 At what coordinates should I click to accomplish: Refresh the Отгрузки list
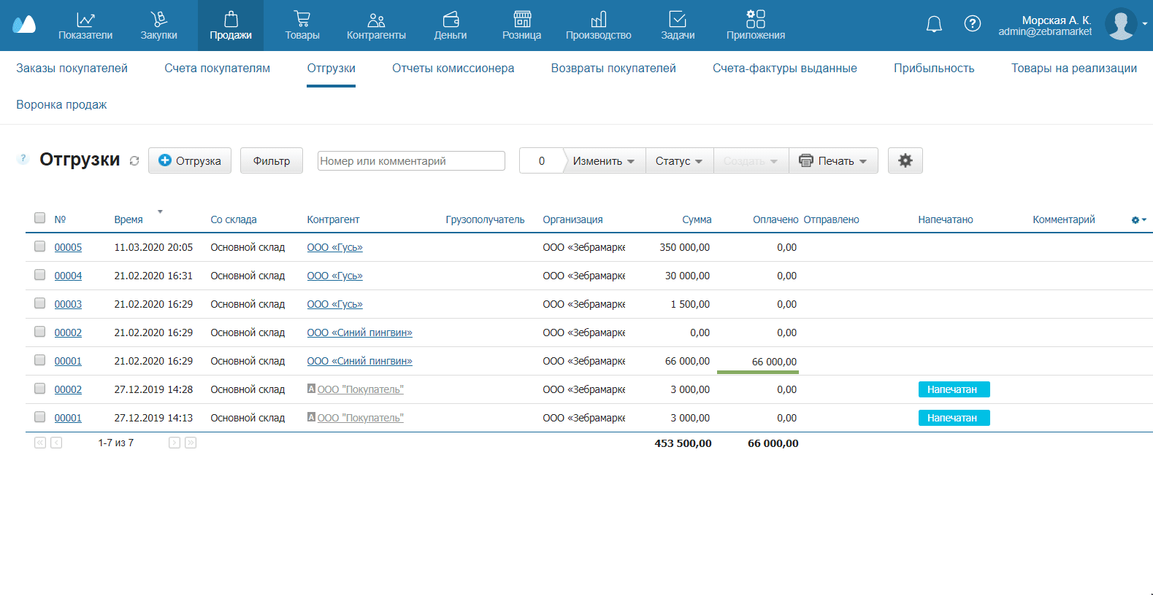(x=134, y=161)
